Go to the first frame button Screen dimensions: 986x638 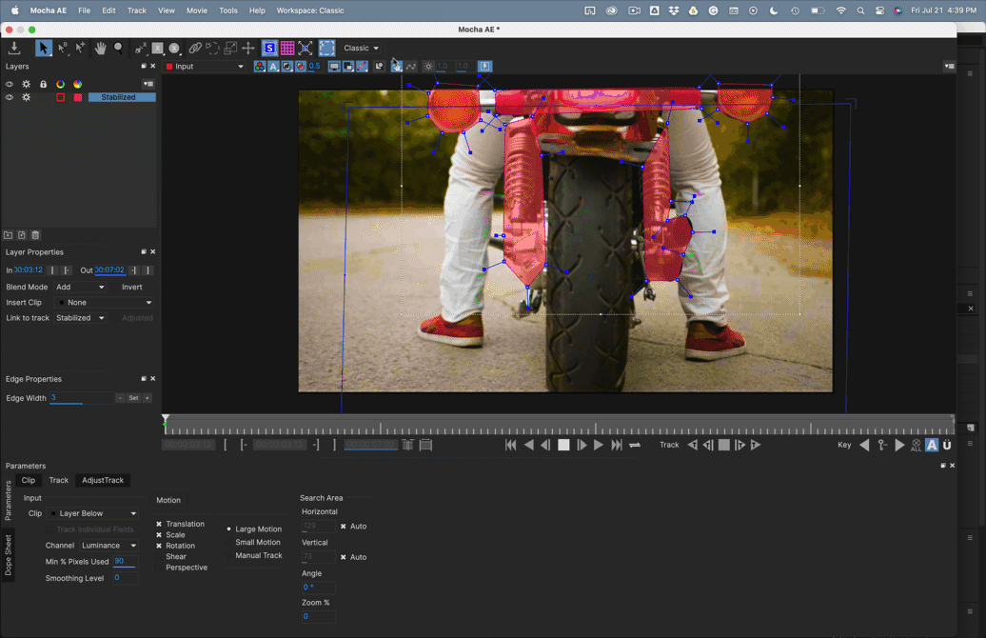510,445
